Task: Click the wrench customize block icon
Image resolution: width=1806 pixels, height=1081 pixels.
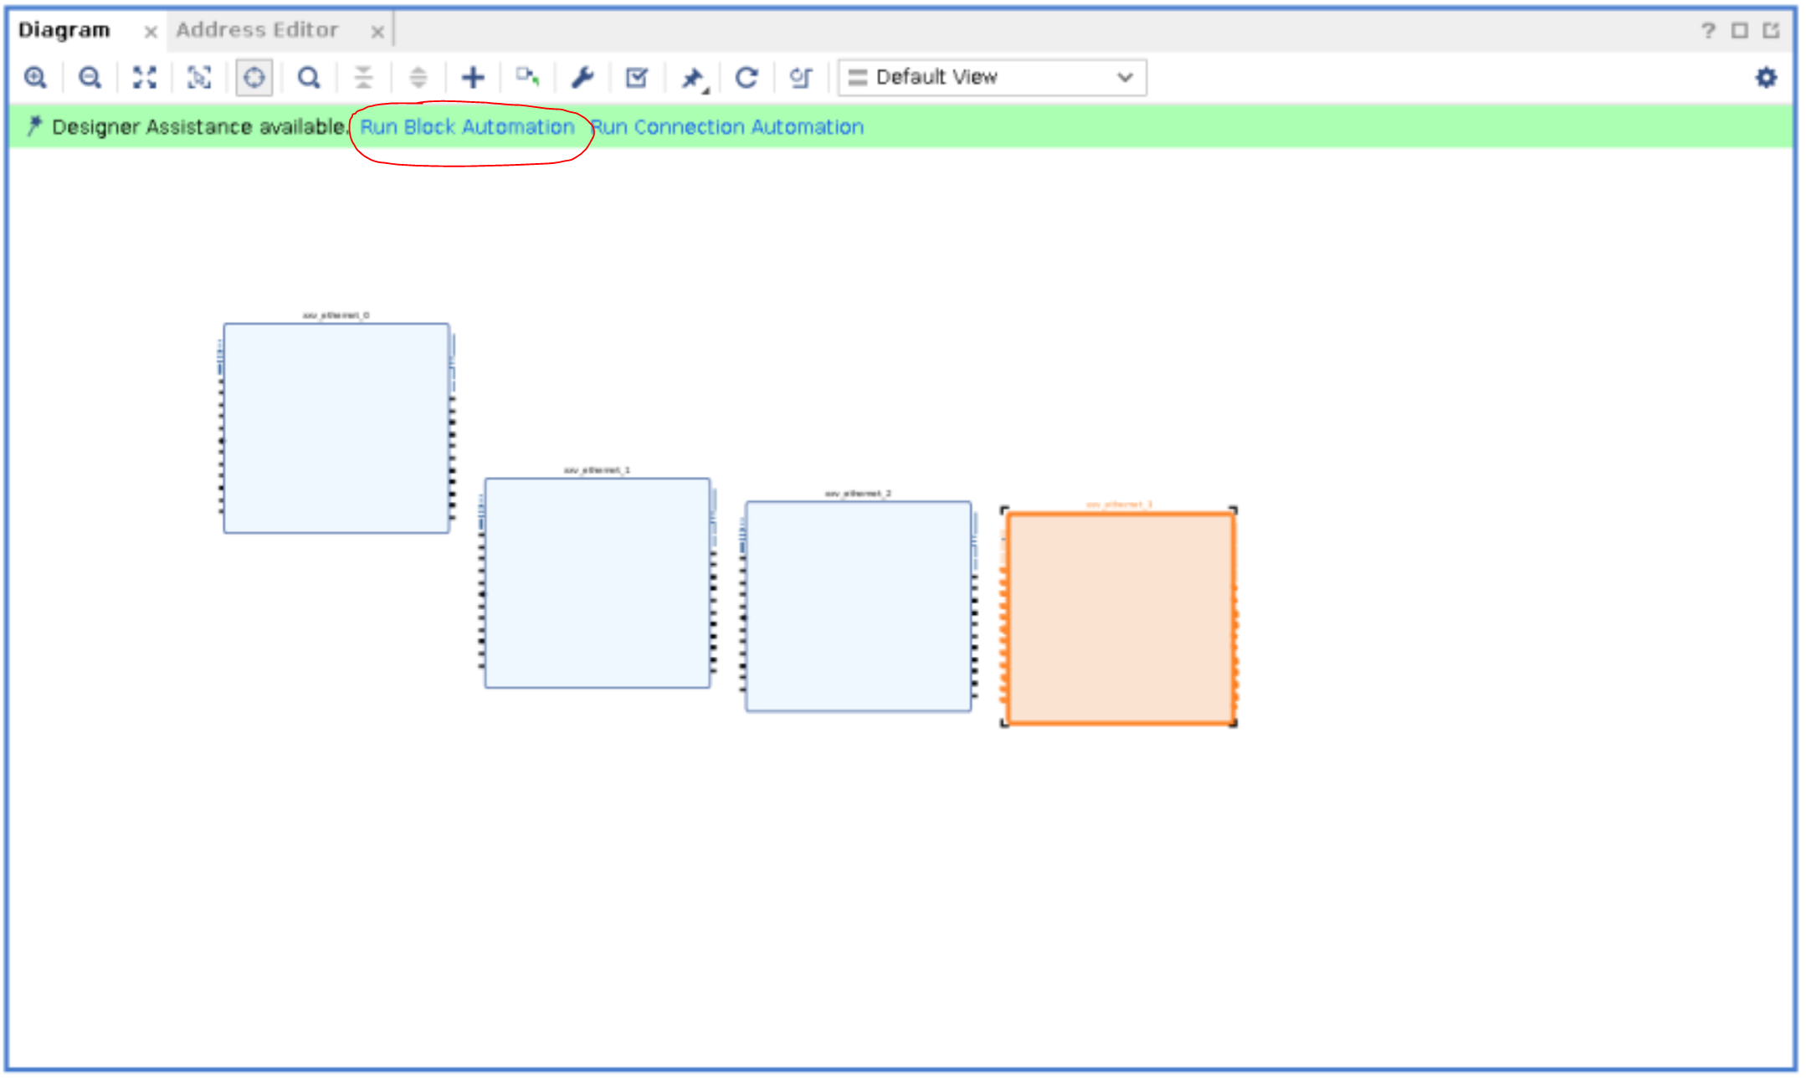Action: (x=582, y=78)
